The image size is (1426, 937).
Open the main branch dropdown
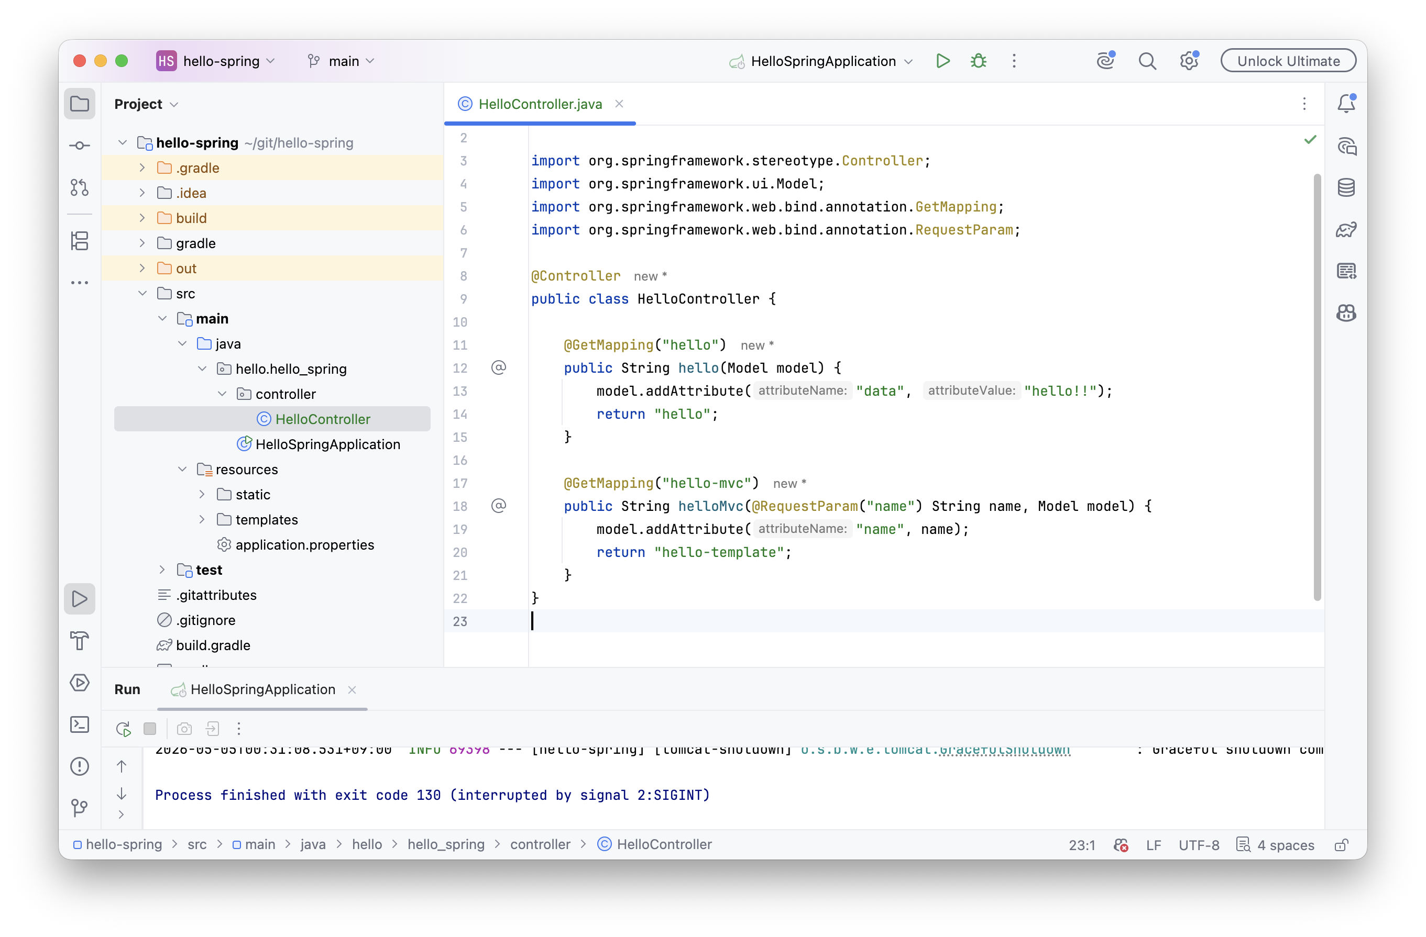coord(341,61)
